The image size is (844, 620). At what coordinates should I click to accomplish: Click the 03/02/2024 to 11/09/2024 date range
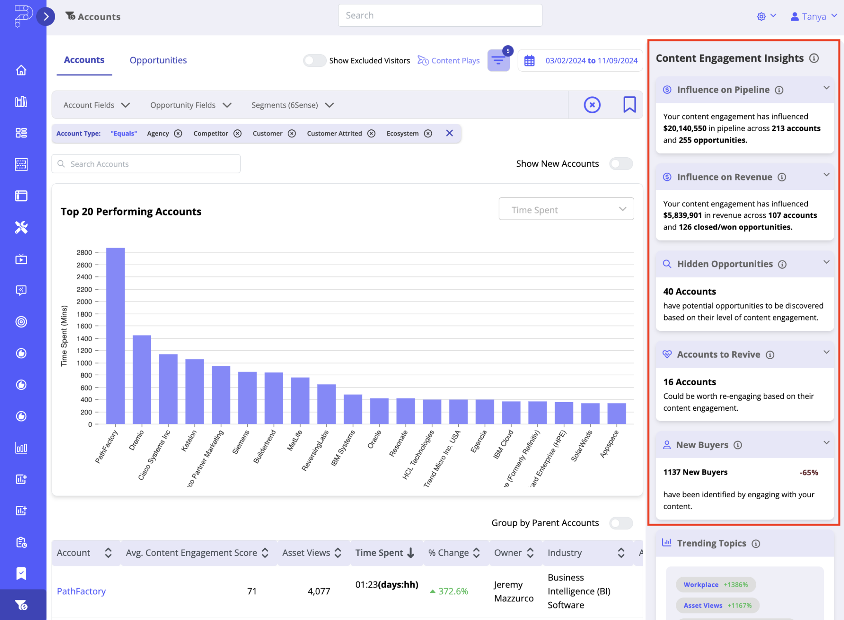click(591, 61)
